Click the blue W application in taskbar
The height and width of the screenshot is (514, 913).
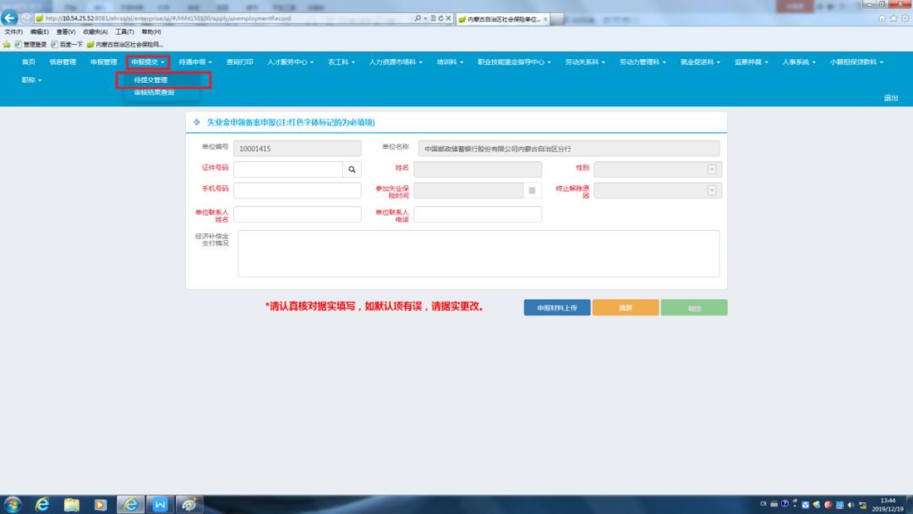(x=160, y=504)
